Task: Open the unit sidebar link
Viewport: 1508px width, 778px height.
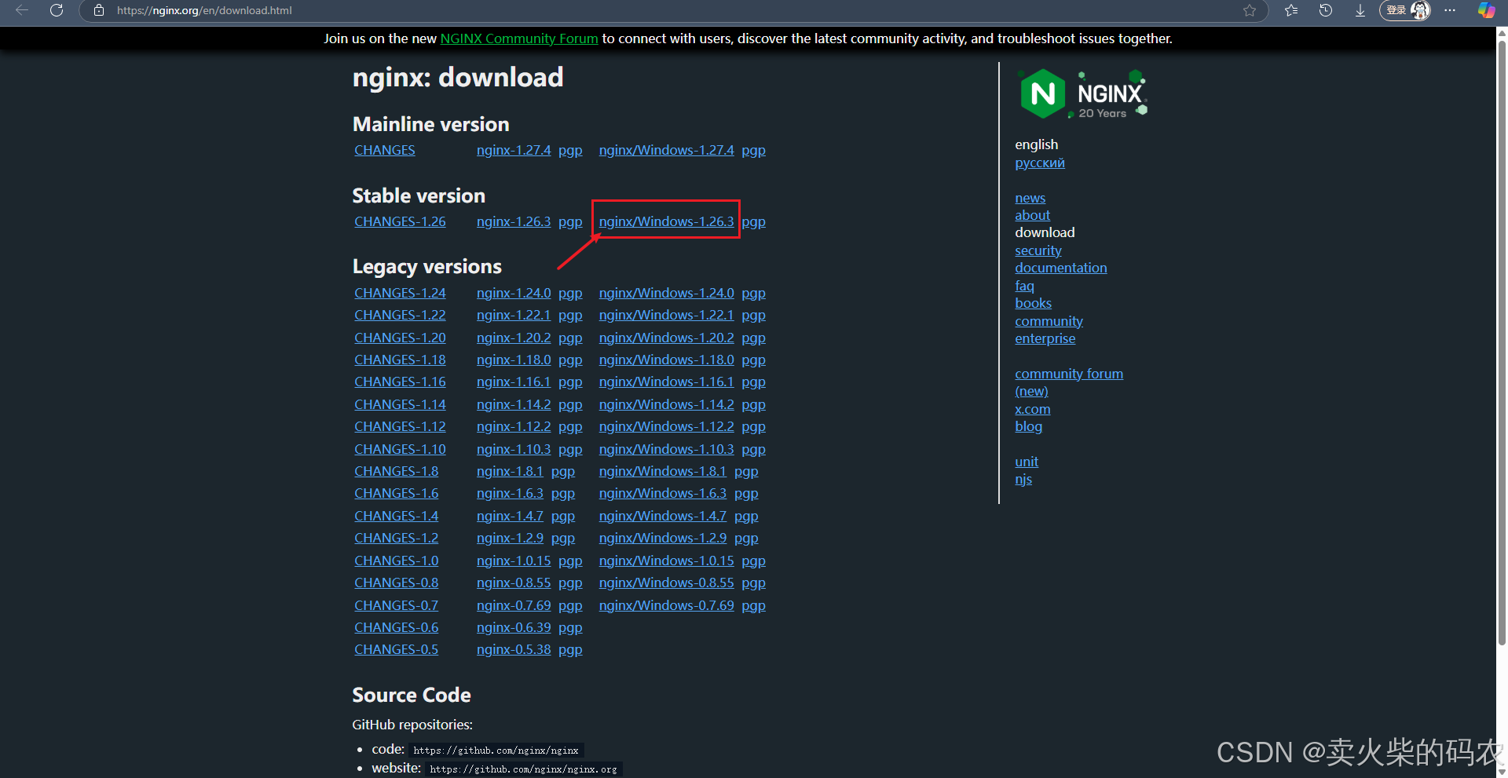Action: point(1026,462)
